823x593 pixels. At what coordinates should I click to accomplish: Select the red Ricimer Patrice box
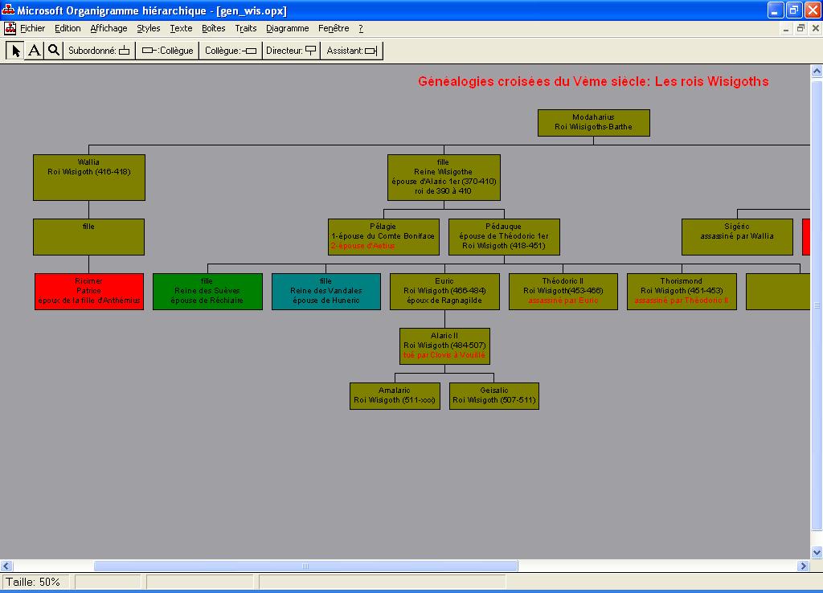88,291
